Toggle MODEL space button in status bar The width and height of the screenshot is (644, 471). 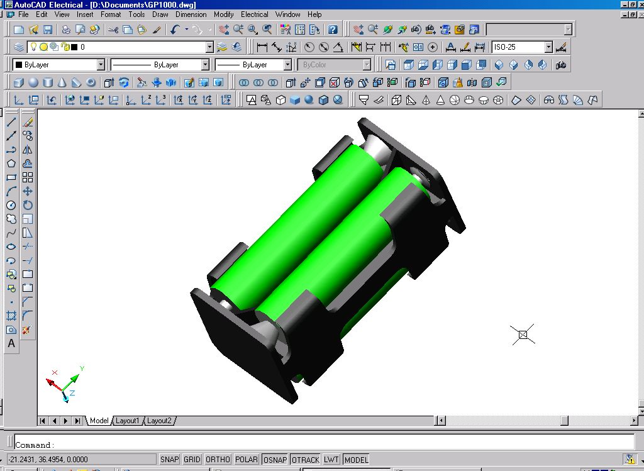click(x=356, y=460)
